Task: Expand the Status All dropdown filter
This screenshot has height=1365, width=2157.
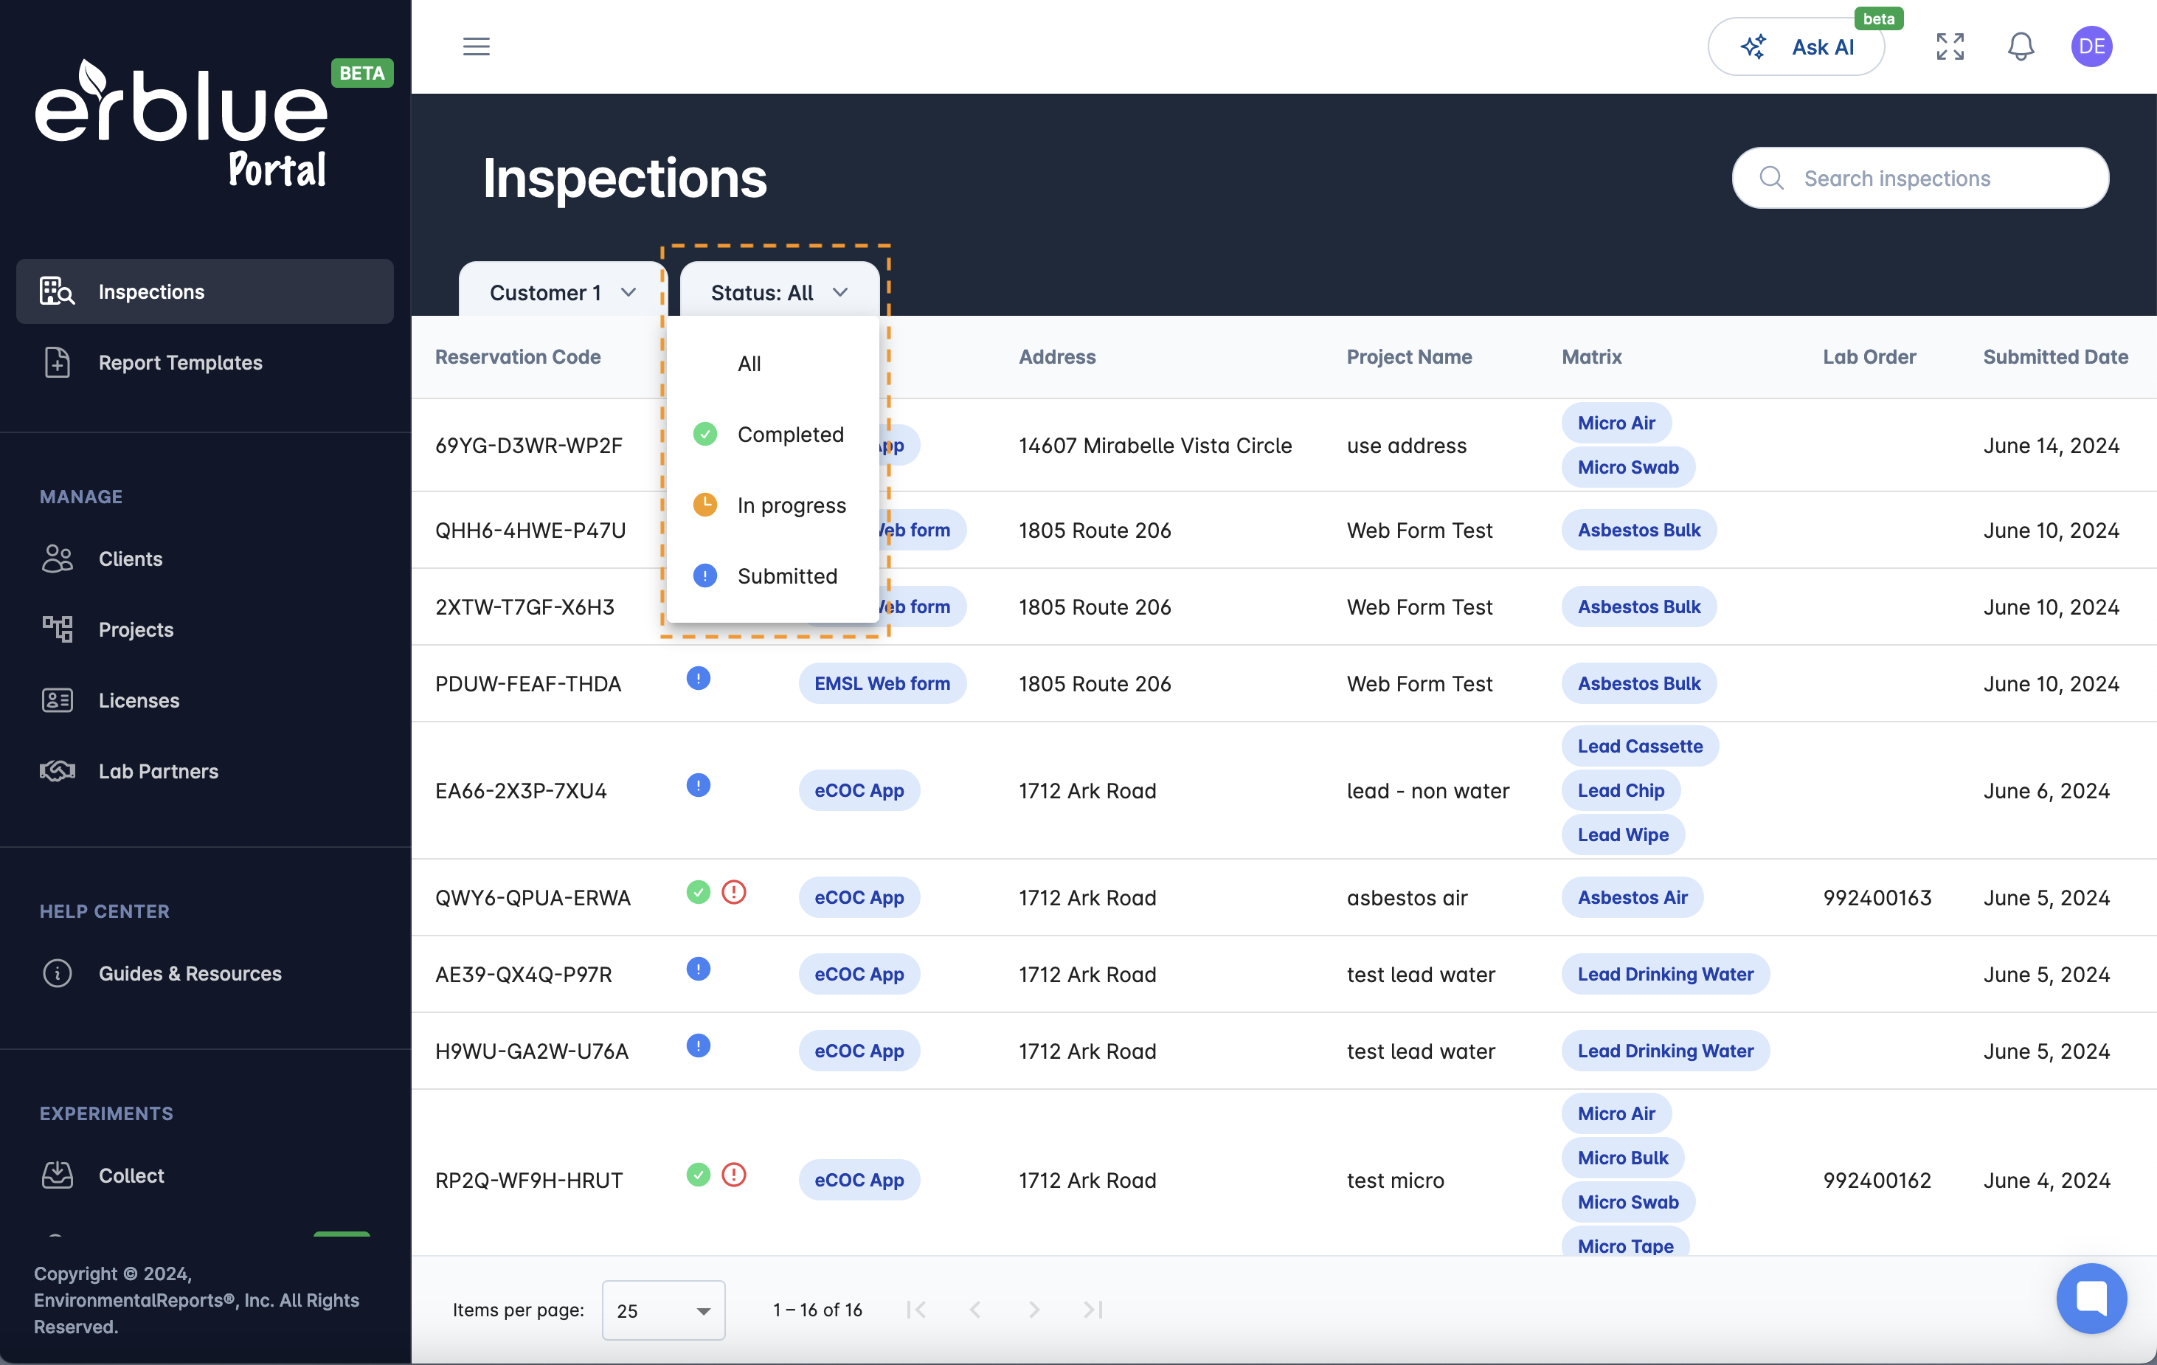Action: click(x=775, y=291)
